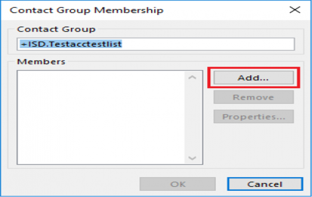This screenshot has height=197, width=312.
Task: Confirm with the OK button
Action: pos(177,184)
